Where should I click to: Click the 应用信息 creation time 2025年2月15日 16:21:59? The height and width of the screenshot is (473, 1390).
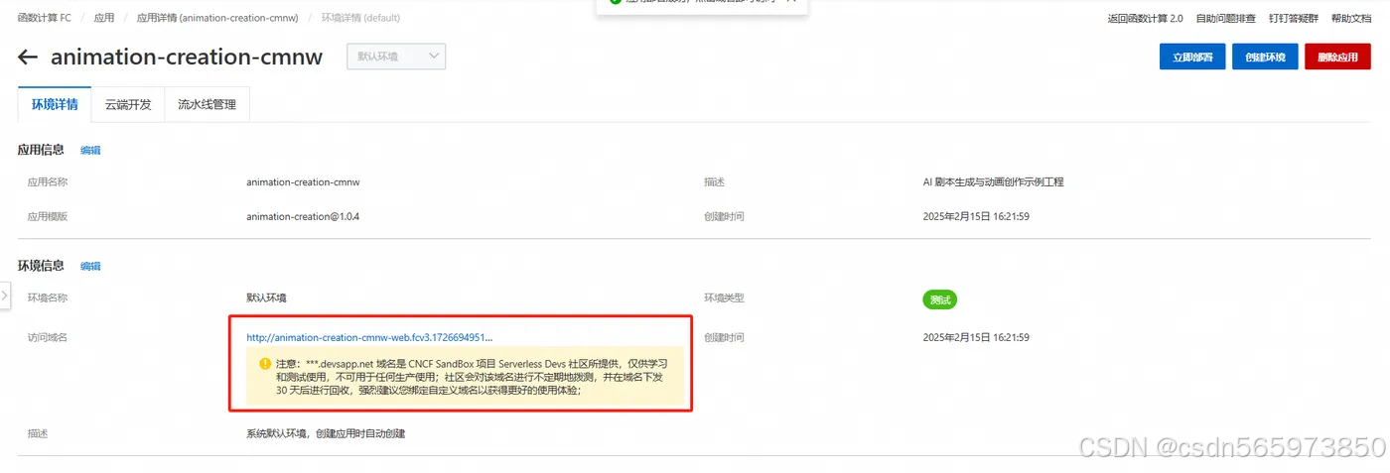coord(976,216)
